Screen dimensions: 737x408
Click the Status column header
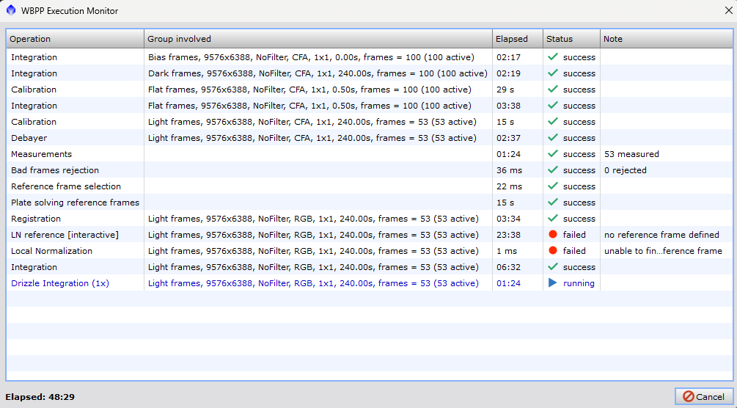click(x=571, y=39)
